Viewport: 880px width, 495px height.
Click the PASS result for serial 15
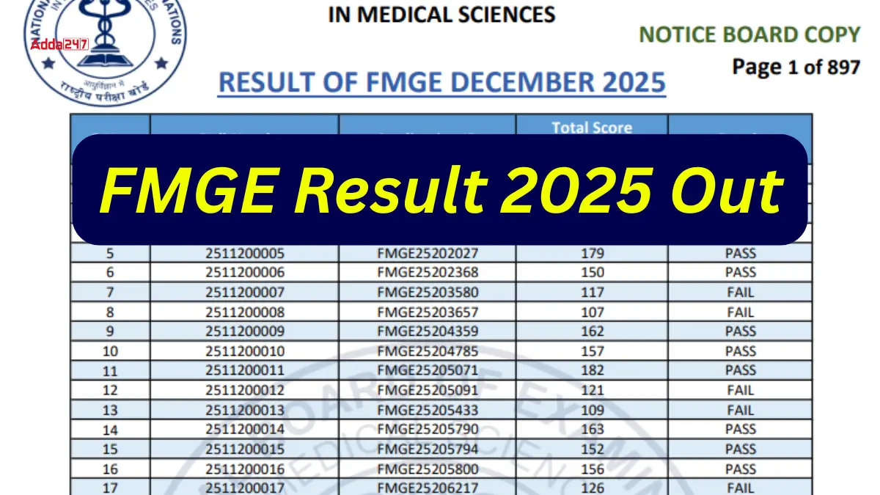click(740, 450)
